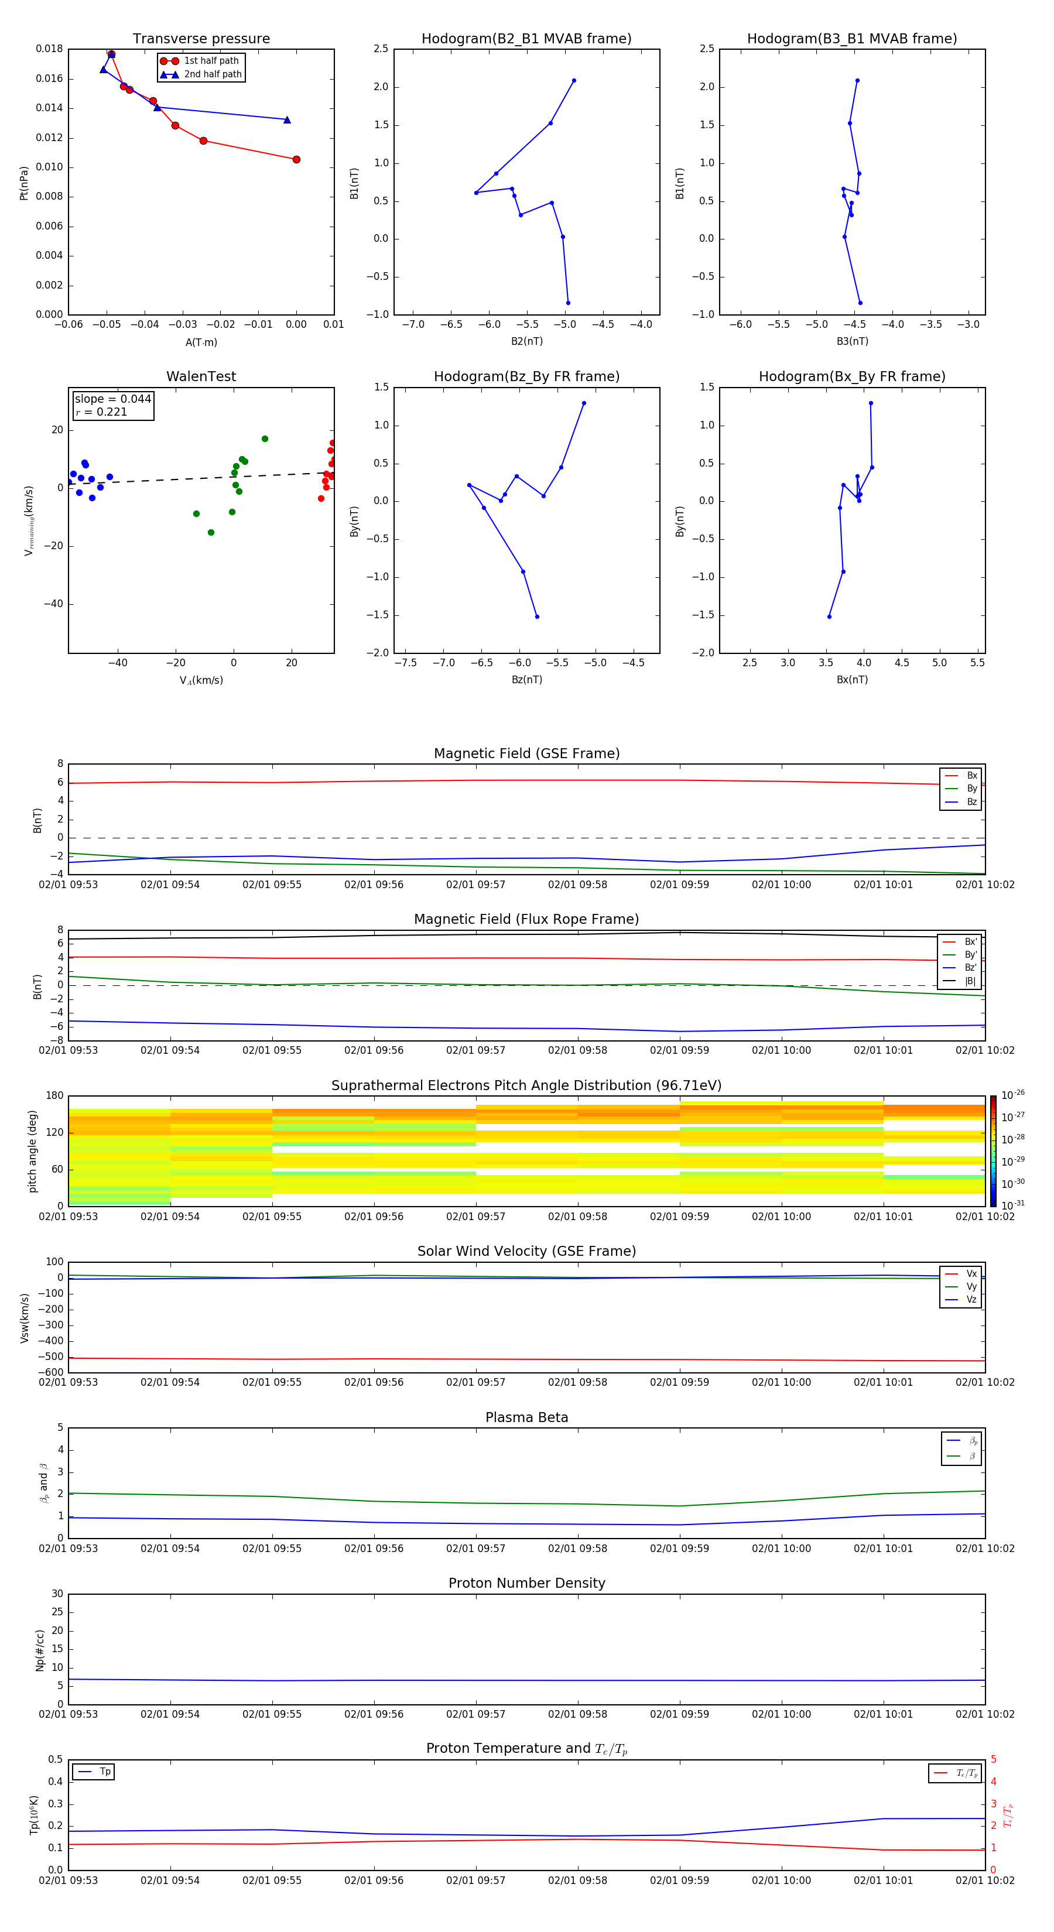This screenshot has width=1054, height=1932.
Task: Click the "Bx(nT)" x-axis label
Action: point(852,680)
